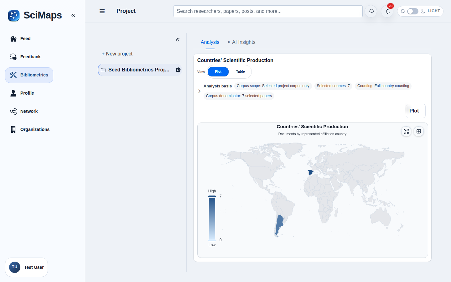Click the folder icon of Seed Bibliometrics project
The height and width of the screenshot is (282, 451).
(x=103, y=70)
